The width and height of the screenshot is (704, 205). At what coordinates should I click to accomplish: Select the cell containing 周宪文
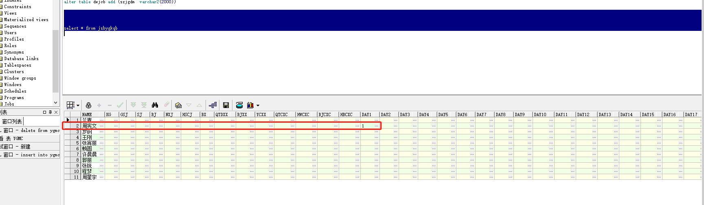(x=93, y=126)
